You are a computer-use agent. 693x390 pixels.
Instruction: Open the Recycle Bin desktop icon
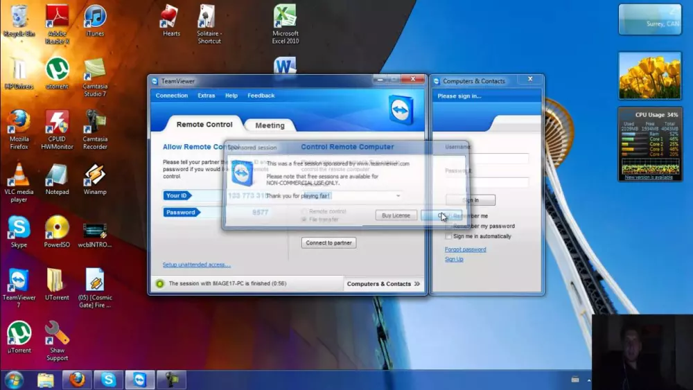[x=19, y=21]
